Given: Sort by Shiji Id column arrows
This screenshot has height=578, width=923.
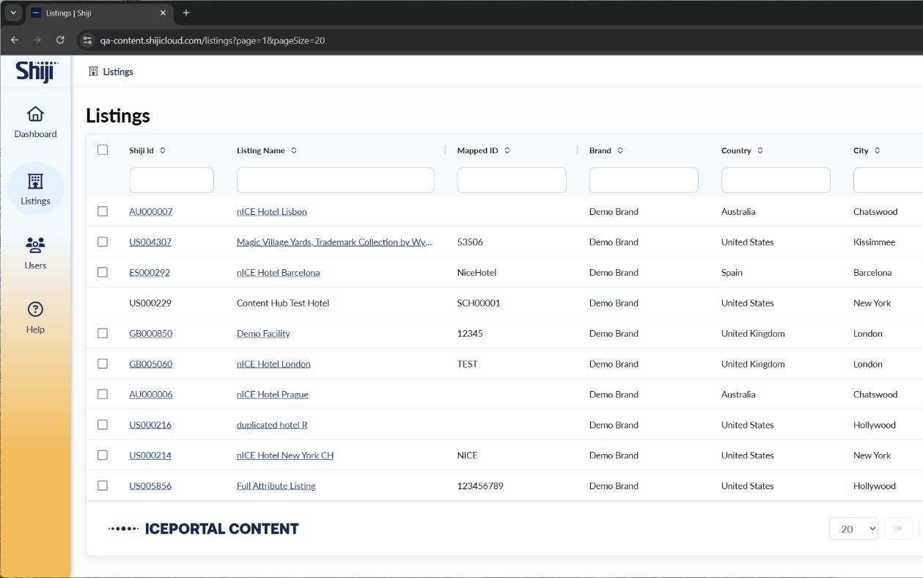Looking at the screenshot, I should point(163,150).
